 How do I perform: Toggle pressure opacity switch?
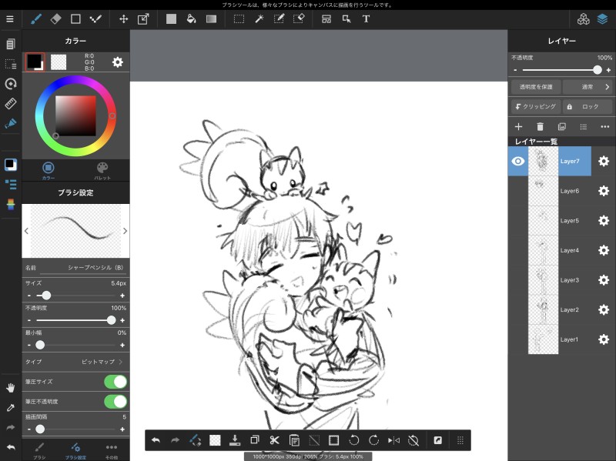click(115, 401)
